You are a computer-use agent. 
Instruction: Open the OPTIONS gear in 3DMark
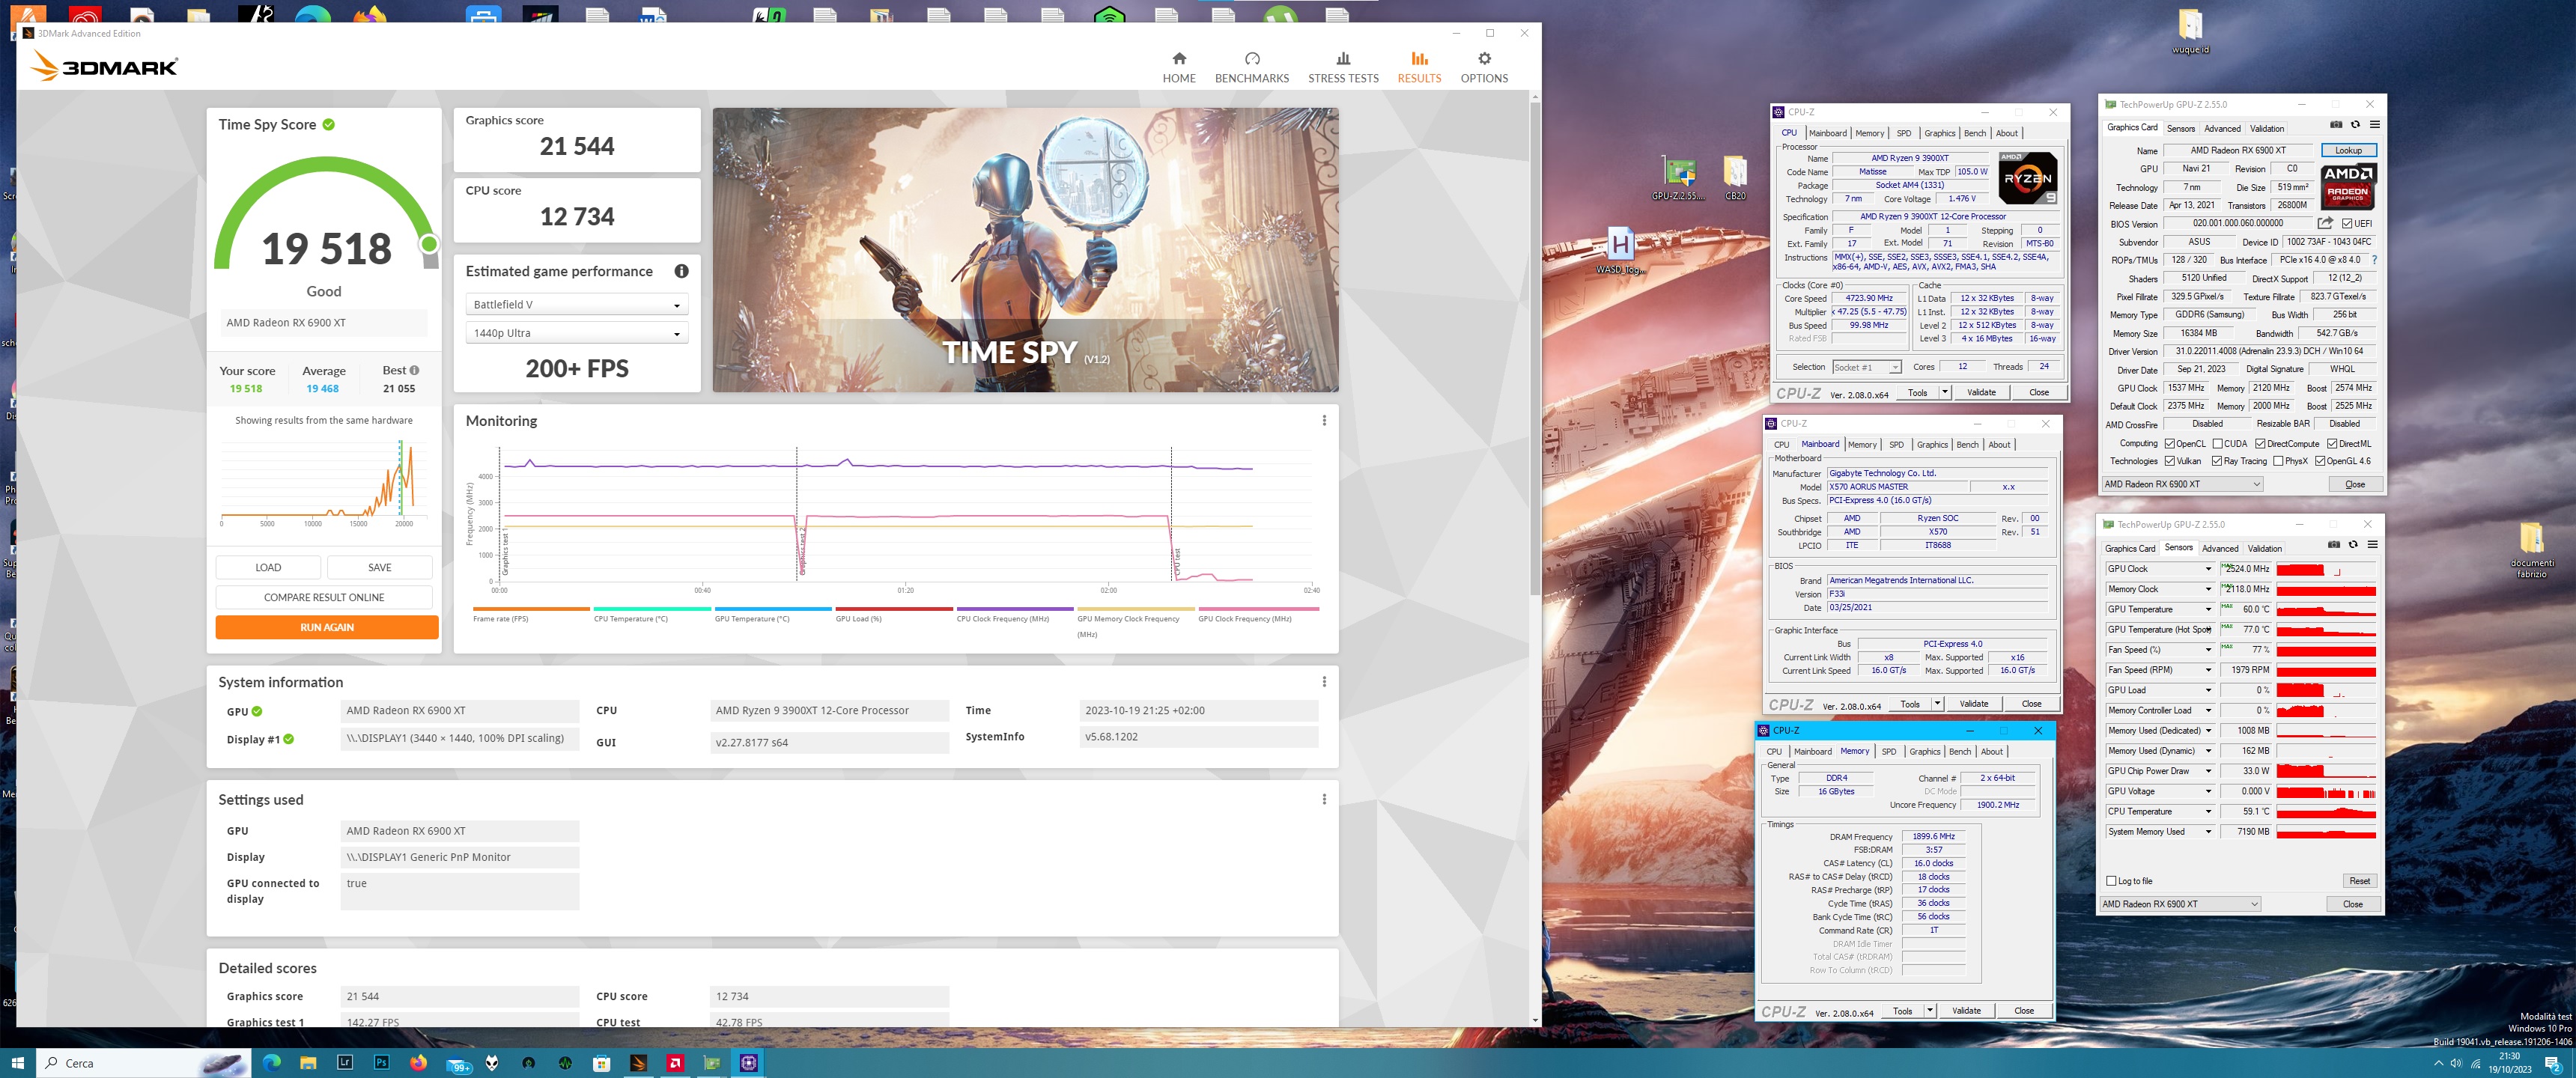click(1483, 67)
